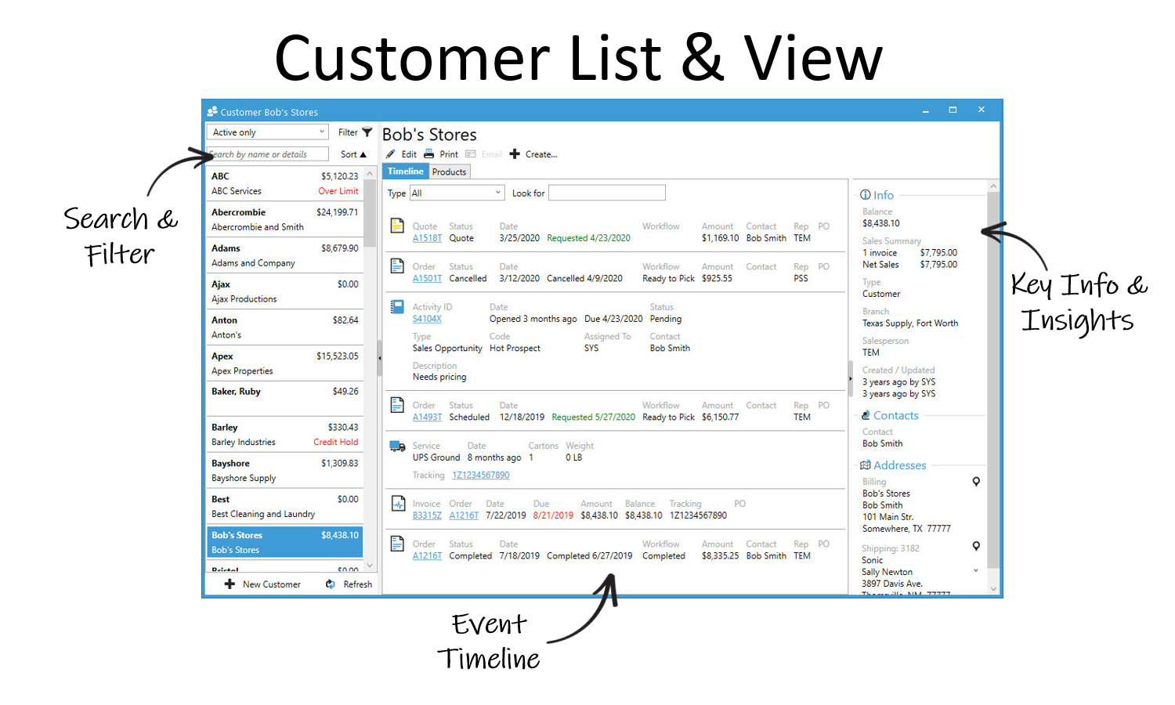This screenshot has height=705, width=1175.
Task: Open tracking link 1Z1234567890
Action: pyautogui.click(x=480, y=475)
